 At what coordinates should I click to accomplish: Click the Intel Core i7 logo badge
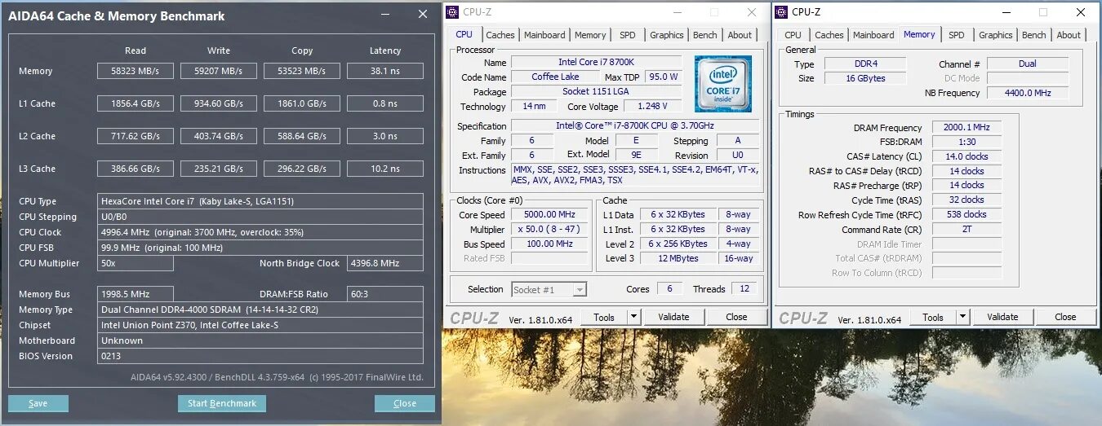[x=723, y=84]
